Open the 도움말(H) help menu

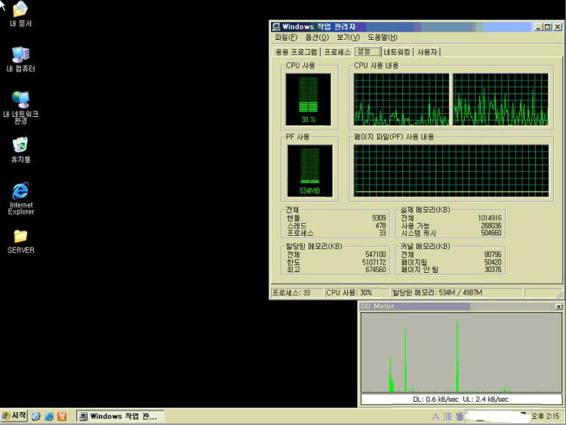[x=382, y=37]
